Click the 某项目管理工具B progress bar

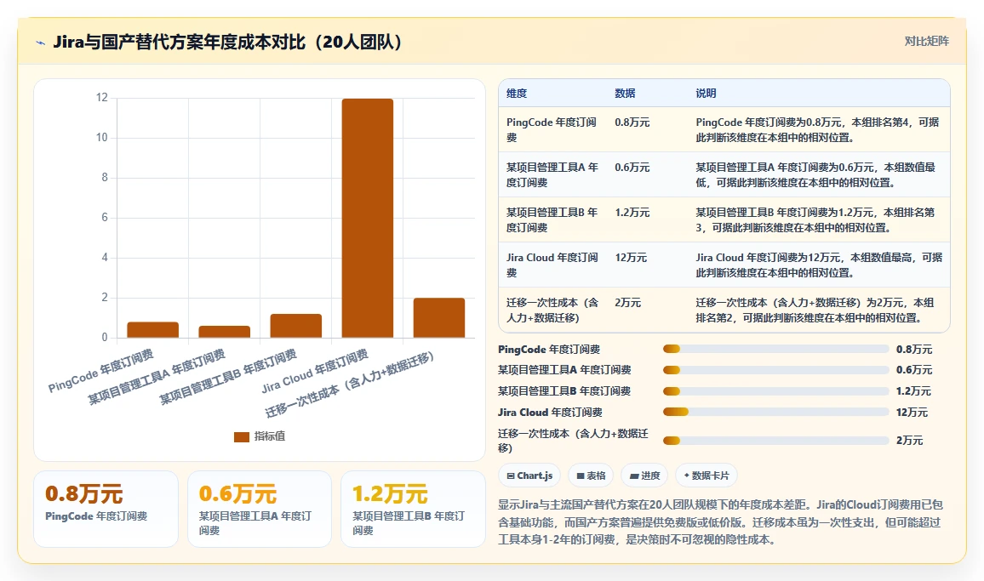point(775,391)
